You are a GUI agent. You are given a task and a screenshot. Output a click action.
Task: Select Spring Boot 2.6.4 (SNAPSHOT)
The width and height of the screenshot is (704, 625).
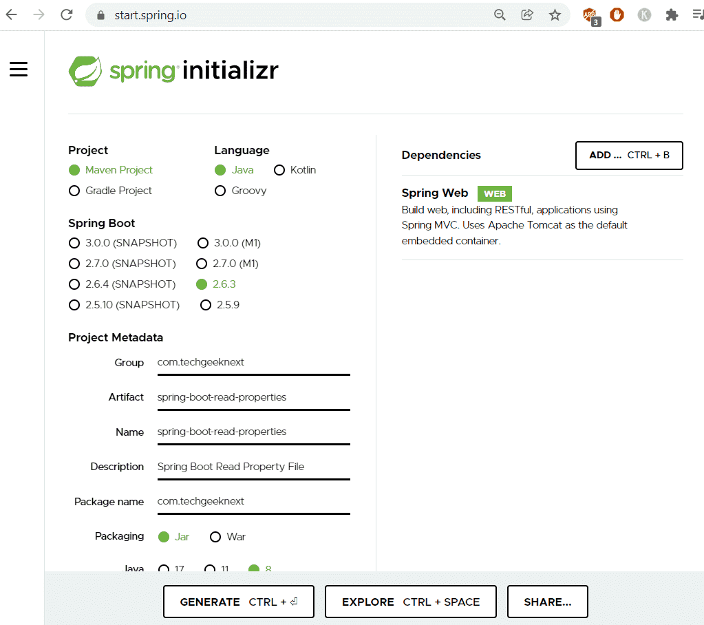tap(122, 284)
